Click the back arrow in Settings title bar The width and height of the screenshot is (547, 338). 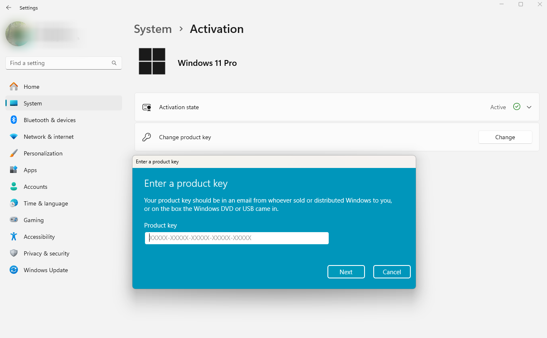8,8
